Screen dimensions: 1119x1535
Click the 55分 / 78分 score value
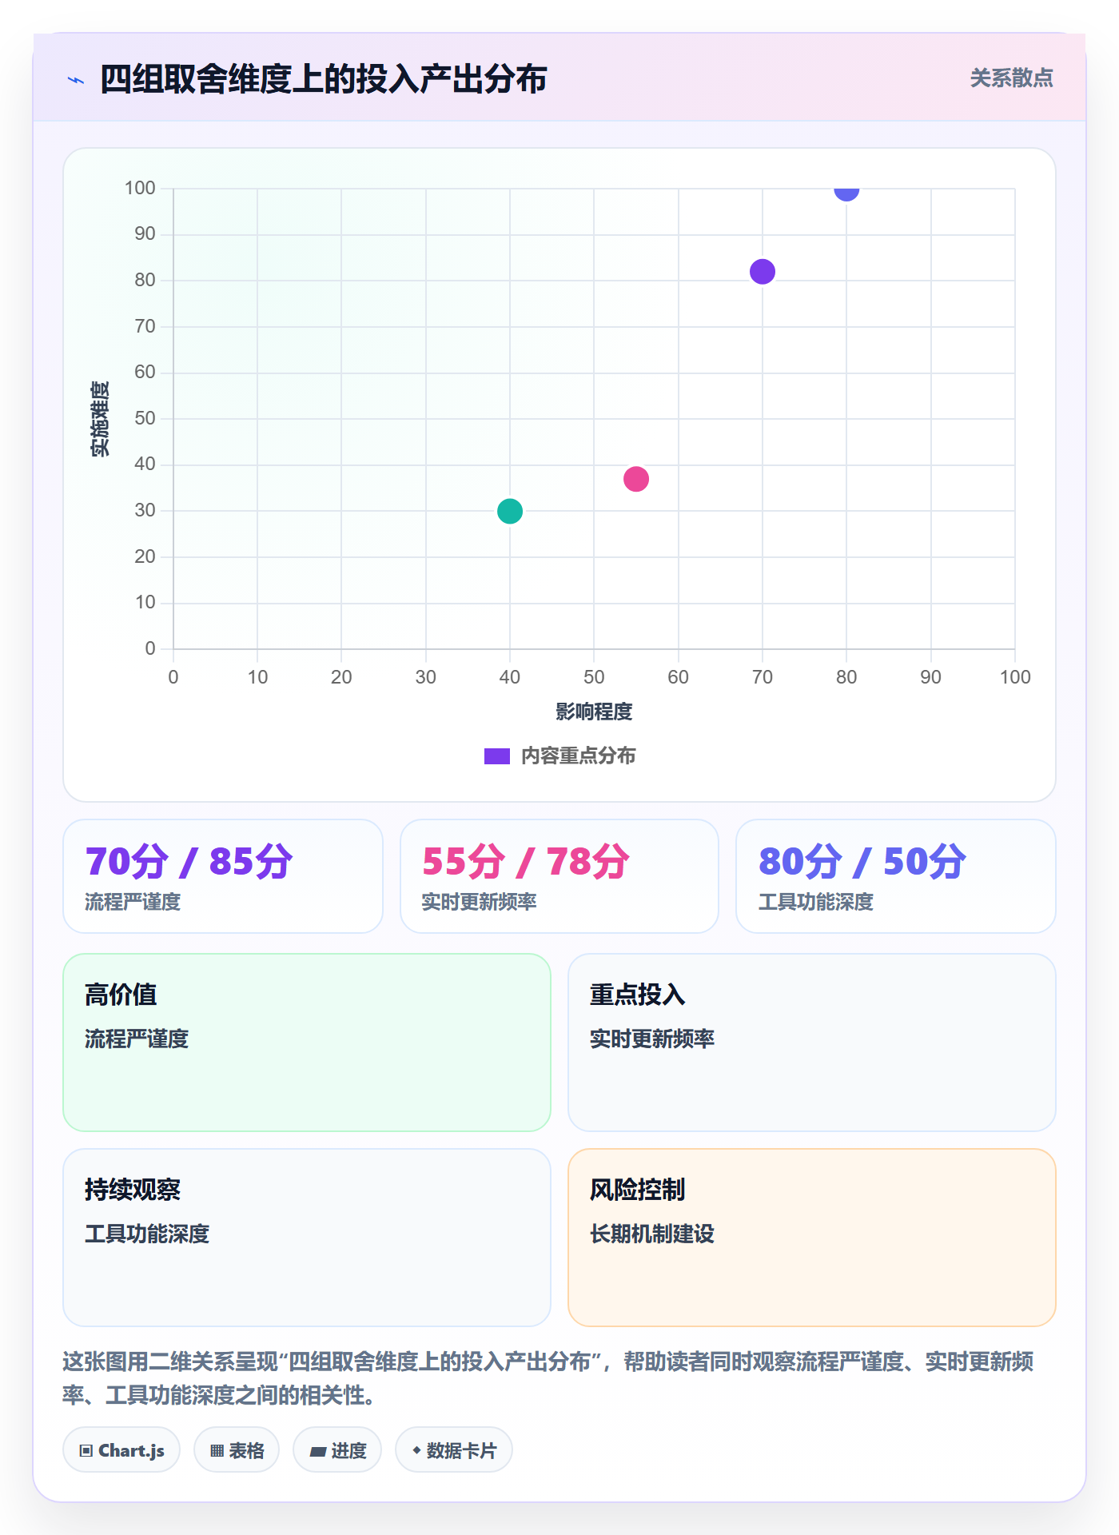coord(526,862)
